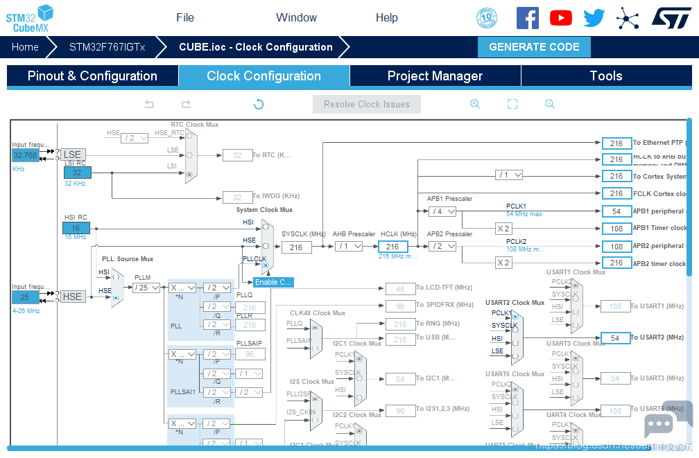
Task: Switch to Pinout & Configuration tab
Action: point(92,76)
